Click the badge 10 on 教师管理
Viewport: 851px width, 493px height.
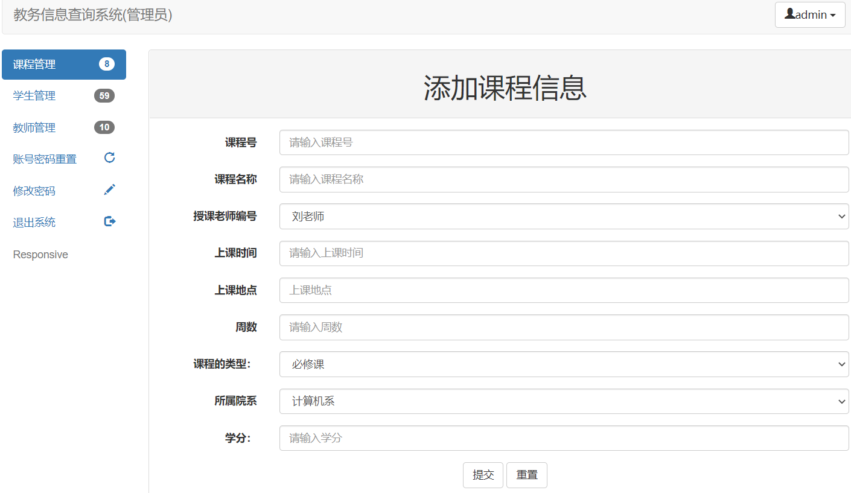[x=104, y=127]
